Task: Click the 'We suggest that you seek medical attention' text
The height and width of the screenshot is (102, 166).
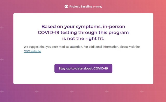Action: 53,47
